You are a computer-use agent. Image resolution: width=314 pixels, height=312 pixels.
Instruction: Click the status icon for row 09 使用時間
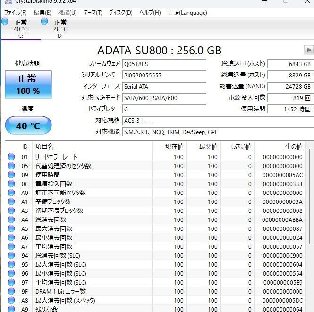[11, 175]
